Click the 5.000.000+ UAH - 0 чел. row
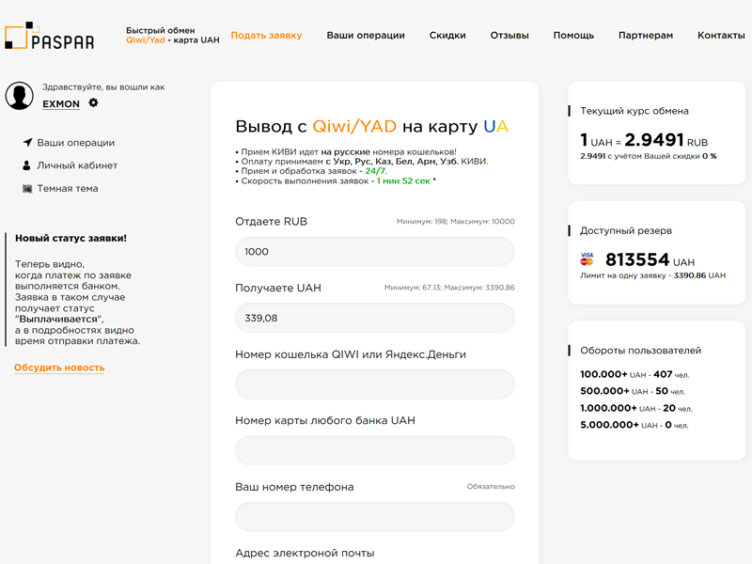Viewport: 752px width, 564px height. [x=634, y=425]
